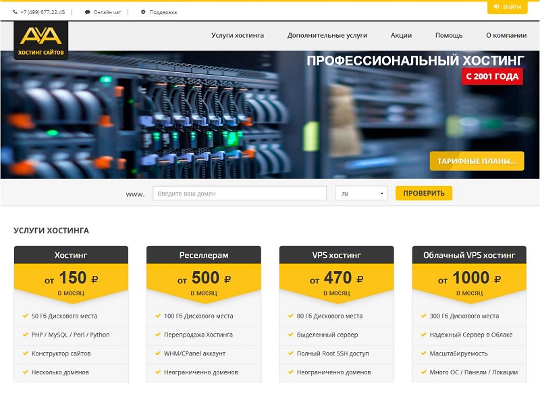This screenshot has width=540, height=400.
Task: Click the online chat speech bubble icon
Action: click(88, 12)
